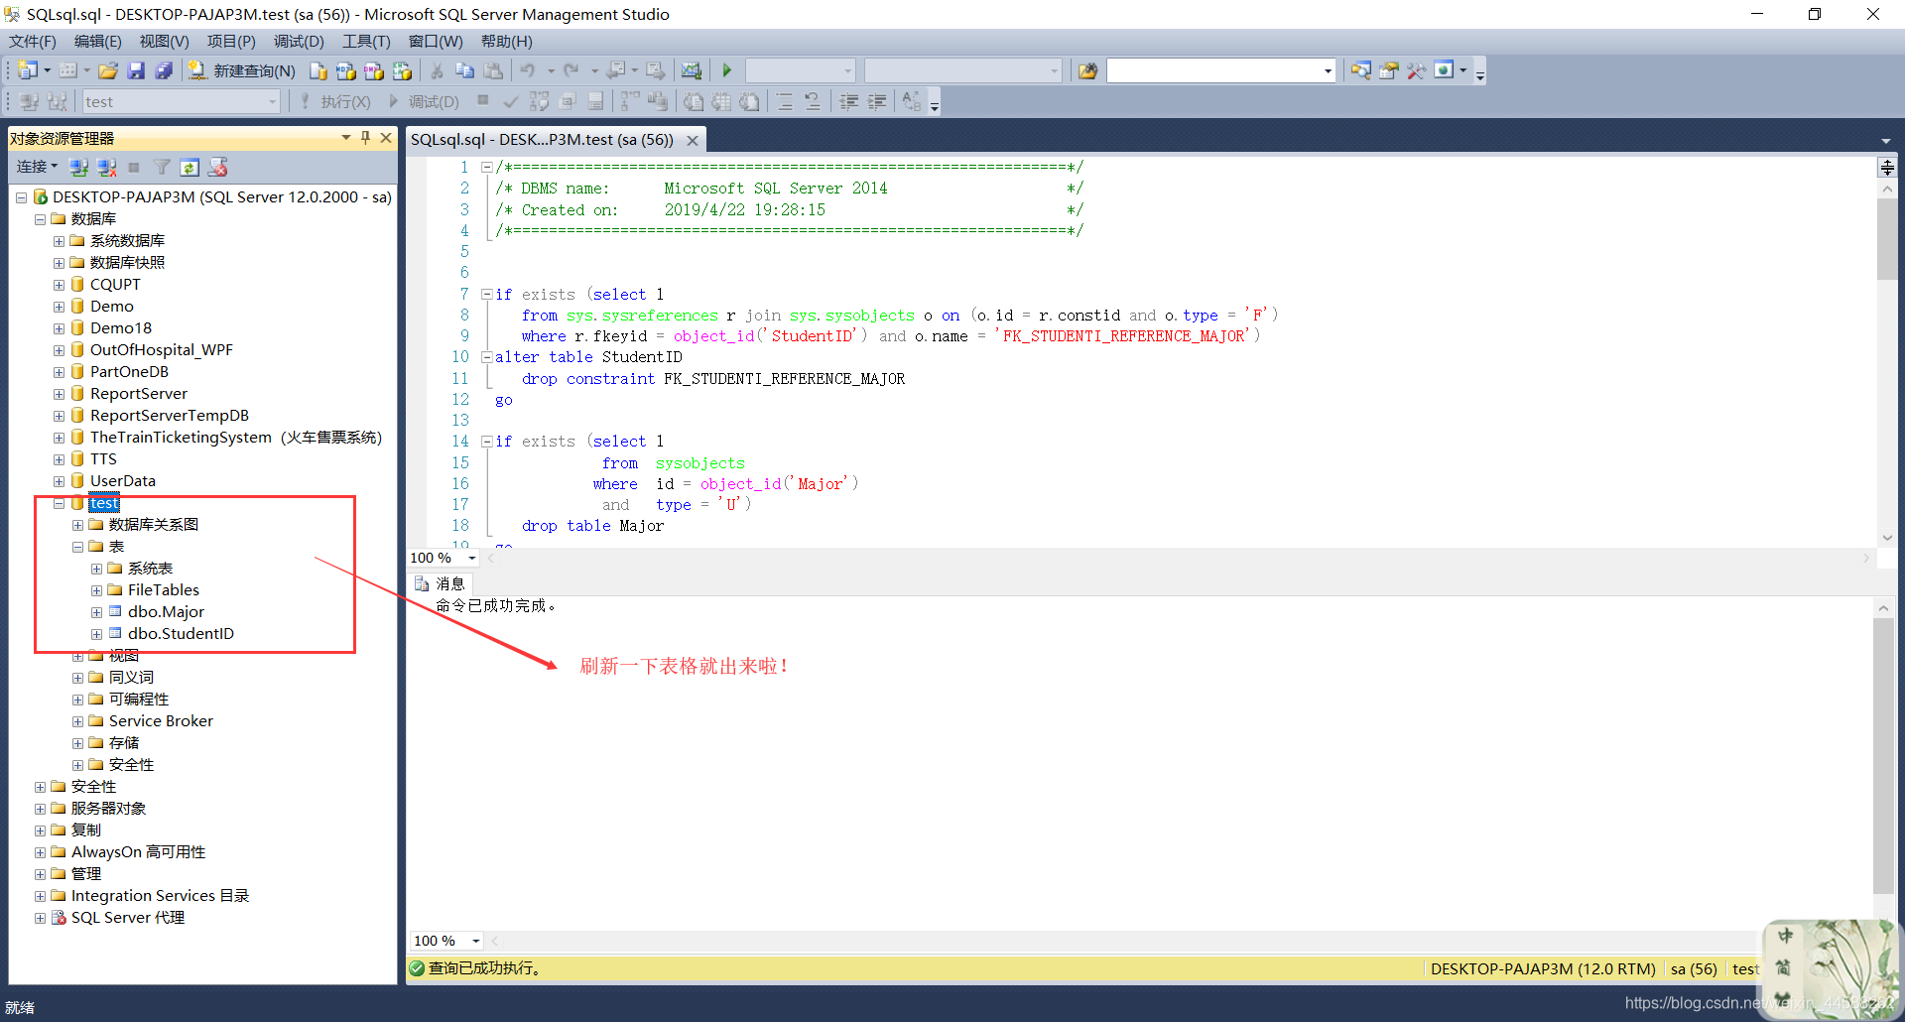This screenshot has width=1905, height=1022.
Task: Click the XMLA query icon
Action: (x=402, y=70)
